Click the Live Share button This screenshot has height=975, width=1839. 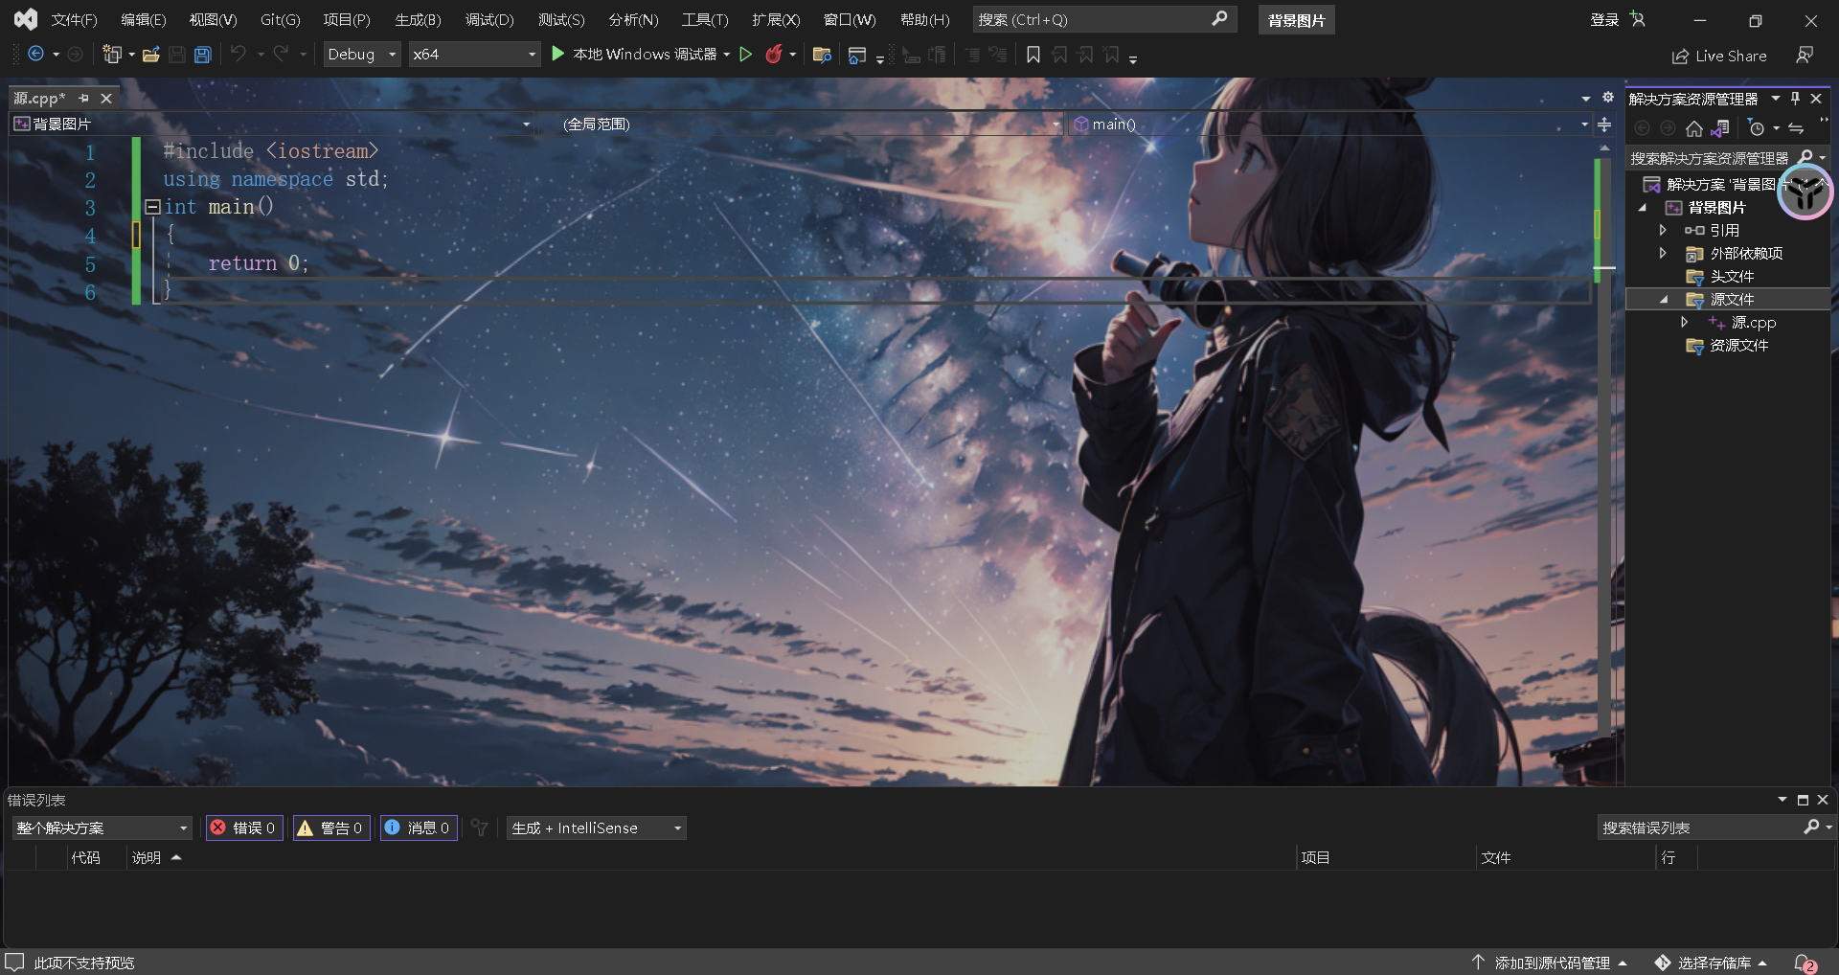pyautogui.click(x=1719, y=57)
